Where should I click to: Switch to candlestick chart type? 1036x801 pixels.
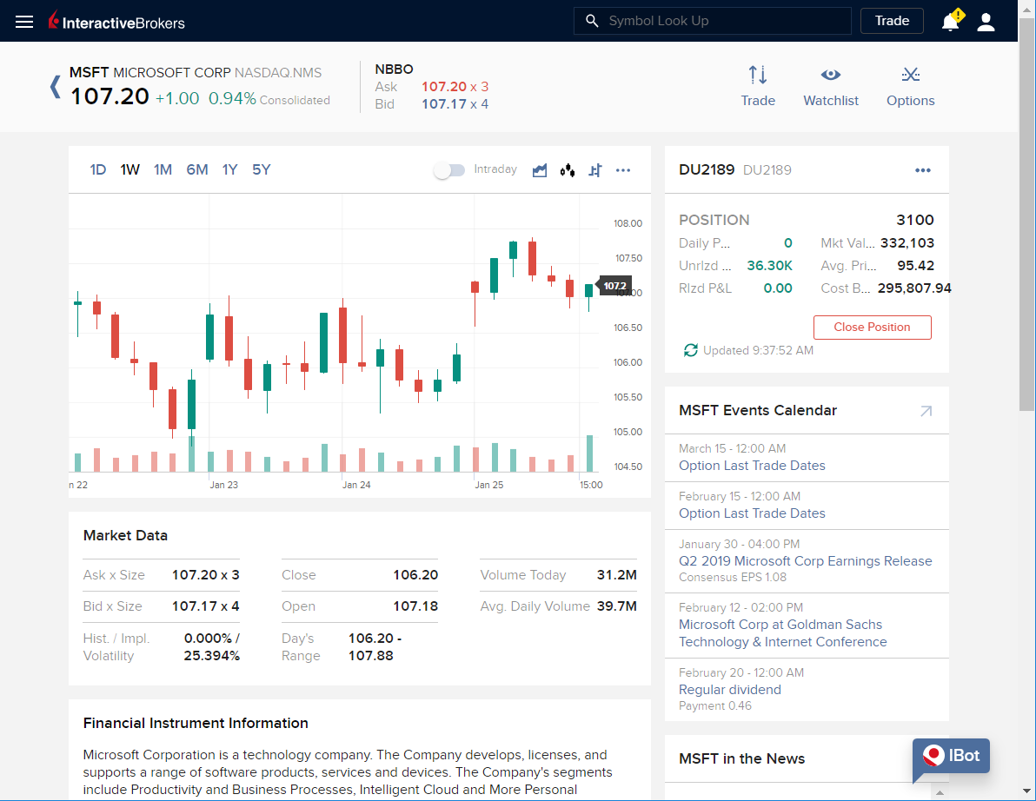pyautogui.click(x=568, y=170)
